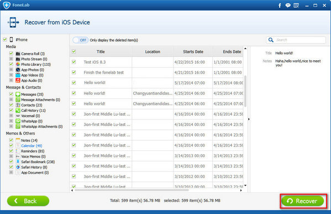Viewport: 331px width, 214px height.
Task: Open Calendar (49) category
Action: click(31, 146)
